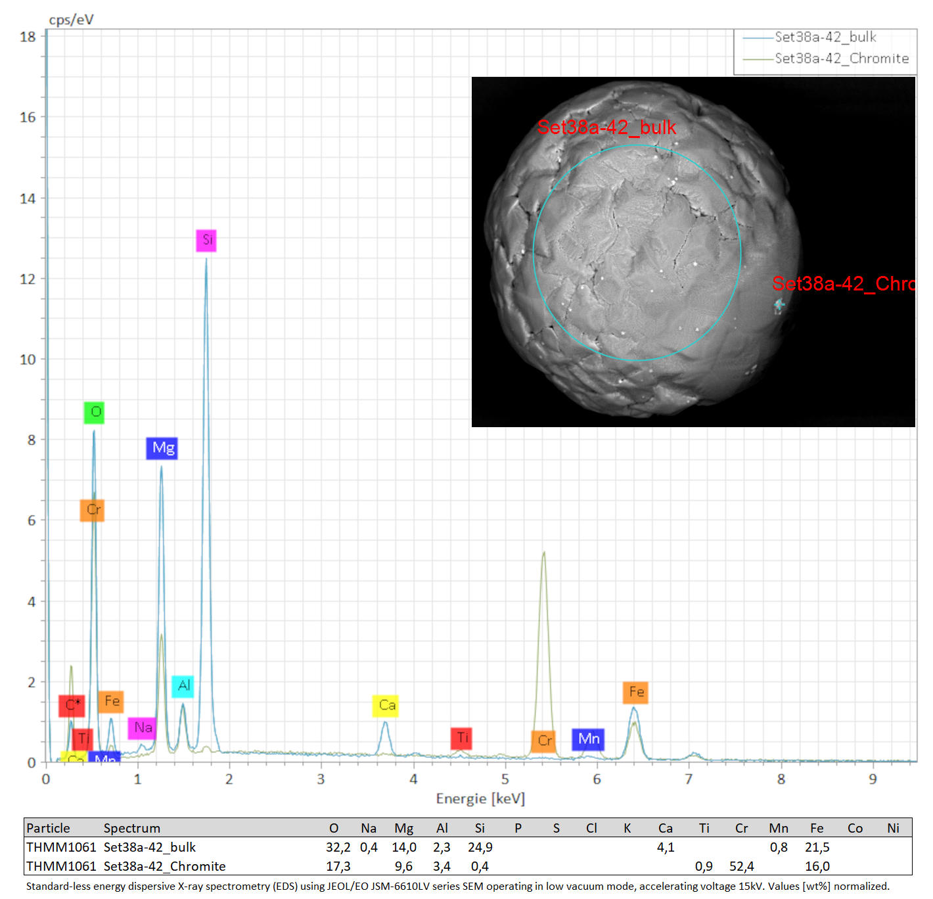Select the red Ti label near 4.5 keV
Screen dimensions: 933x899
coord(462,739)
